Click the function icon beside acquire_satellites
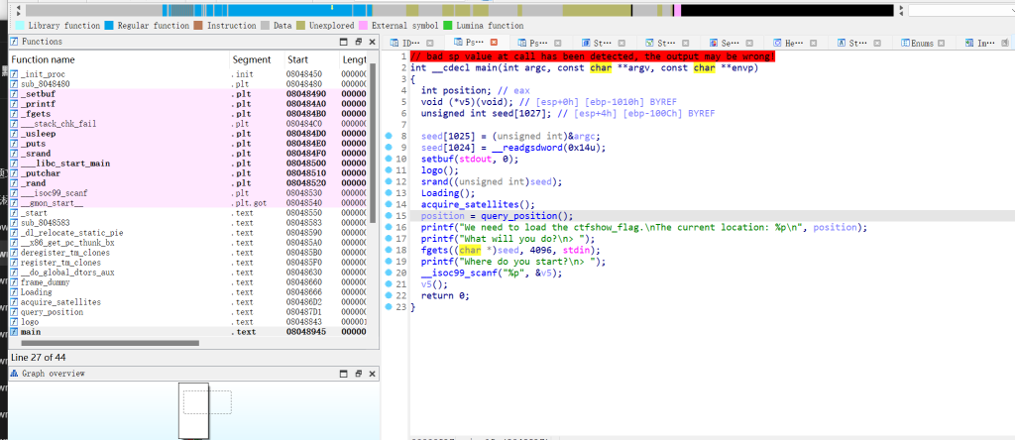Viewport: 1015px width, 440px height. point(14,302)
